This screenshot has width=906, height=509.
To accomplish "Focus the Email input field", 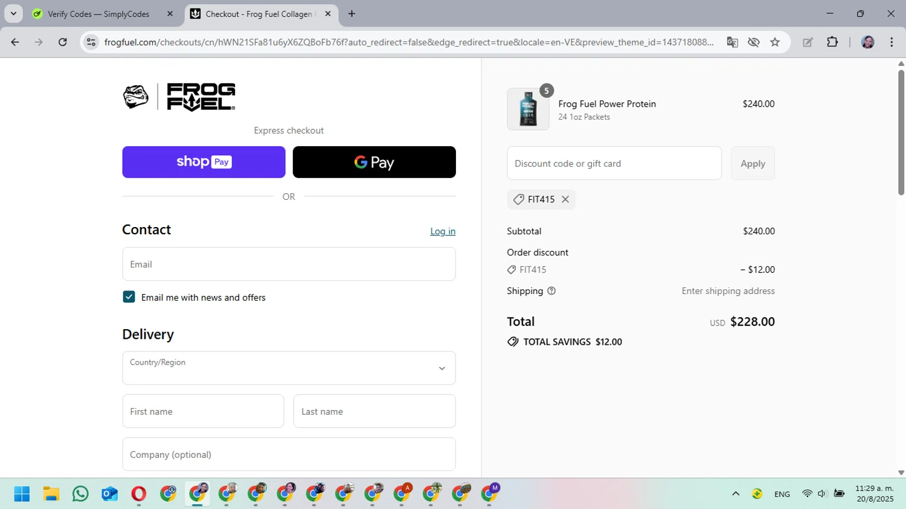I will pyautogui.click(x=289, y=264).
